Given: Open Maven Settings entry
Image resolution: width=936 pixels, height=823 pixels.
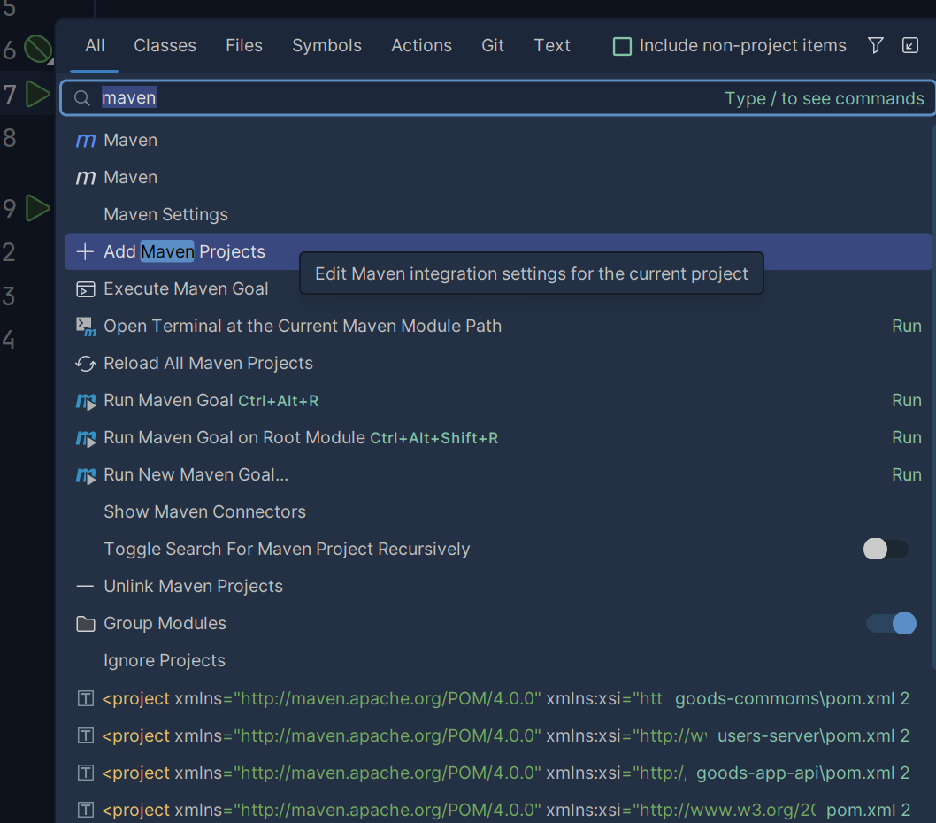Looking at the screenshot, I should tap(497, 214).
